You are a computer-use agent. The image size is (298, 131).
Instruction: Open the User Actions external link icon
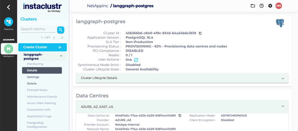(x=136, y=60)
